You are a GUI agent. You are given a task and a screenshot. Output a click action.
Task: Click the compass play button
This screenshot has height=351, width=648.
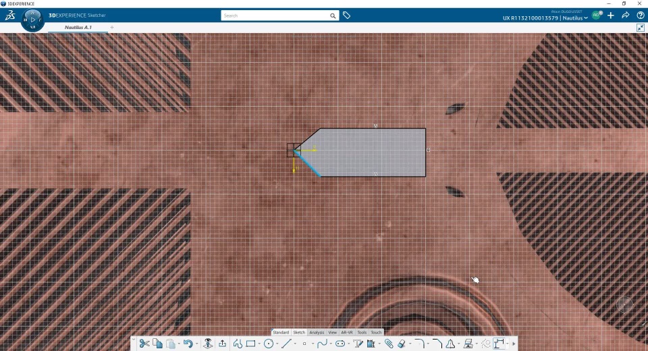pos(33,20)
